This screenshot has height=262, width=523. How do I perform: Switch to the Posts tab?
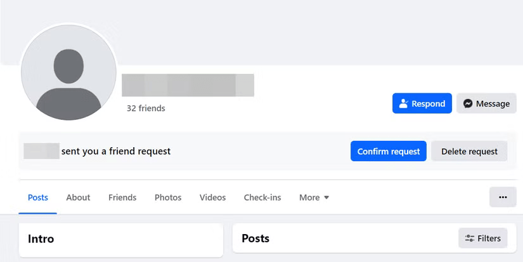pyautogui.click(x=38, y=197)
